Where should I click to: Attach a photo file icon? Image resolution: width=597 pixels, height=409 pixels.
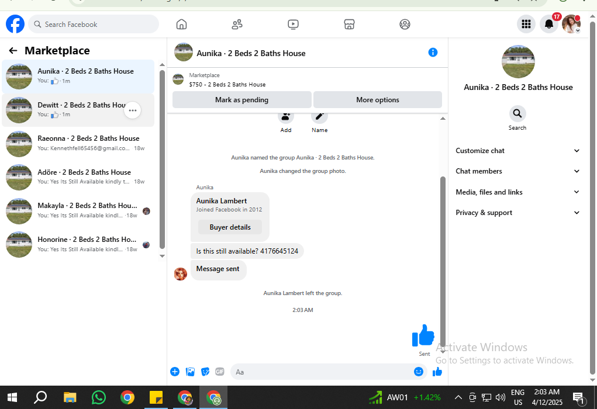coord(190,372)
